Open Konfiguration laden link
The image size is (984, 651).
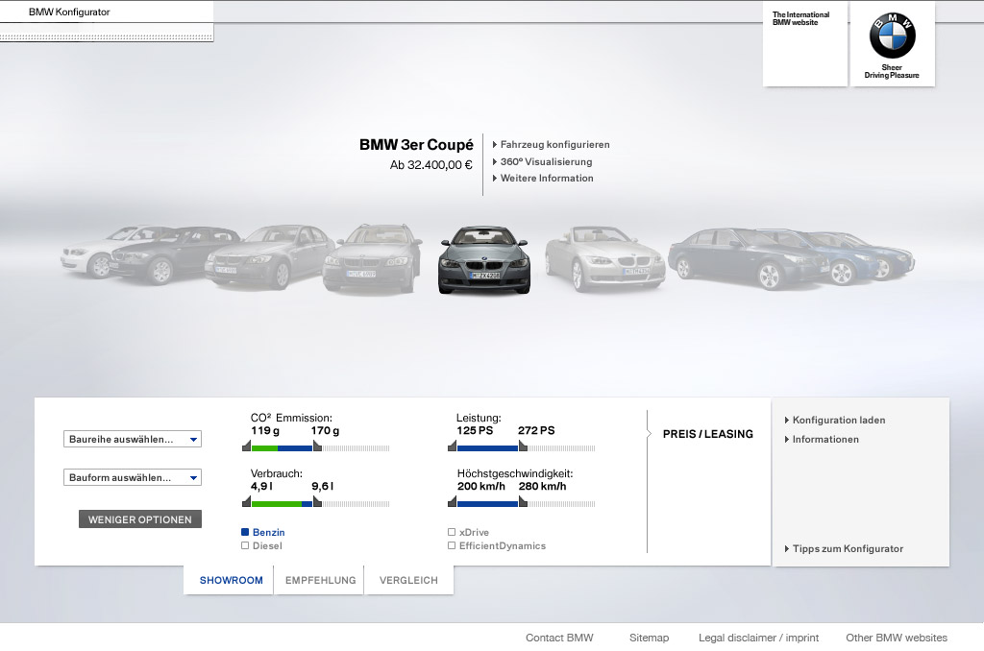tap(835, 421)
